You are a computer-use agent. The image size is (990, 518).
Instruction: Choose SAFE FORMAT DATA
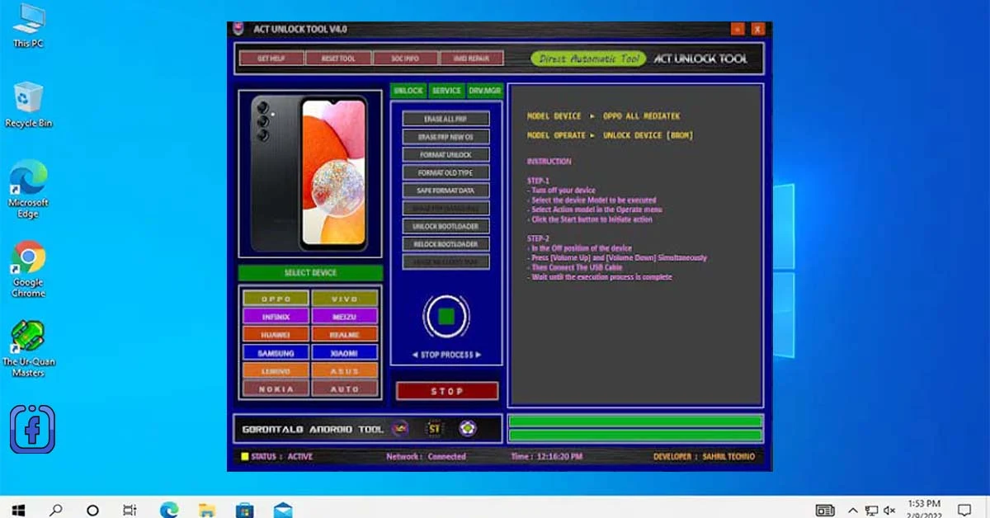pos(446,191)
